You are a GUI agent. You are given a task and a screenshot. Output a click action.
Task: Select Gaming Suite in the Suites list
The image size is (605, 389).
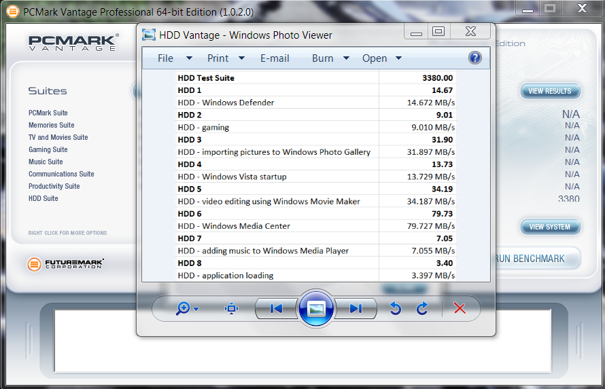[48, 149]
